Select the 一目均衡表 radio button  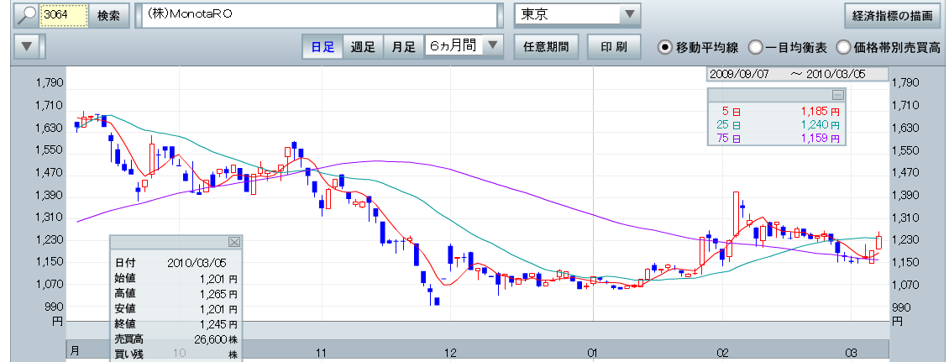click(755, 47)
